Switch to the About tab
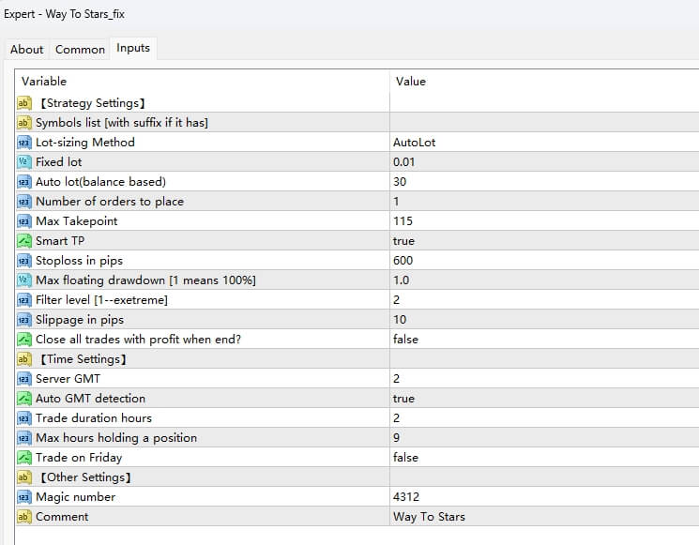Image resolution: width=699 pixels, height=545 pixels. (x=27, y=50)
